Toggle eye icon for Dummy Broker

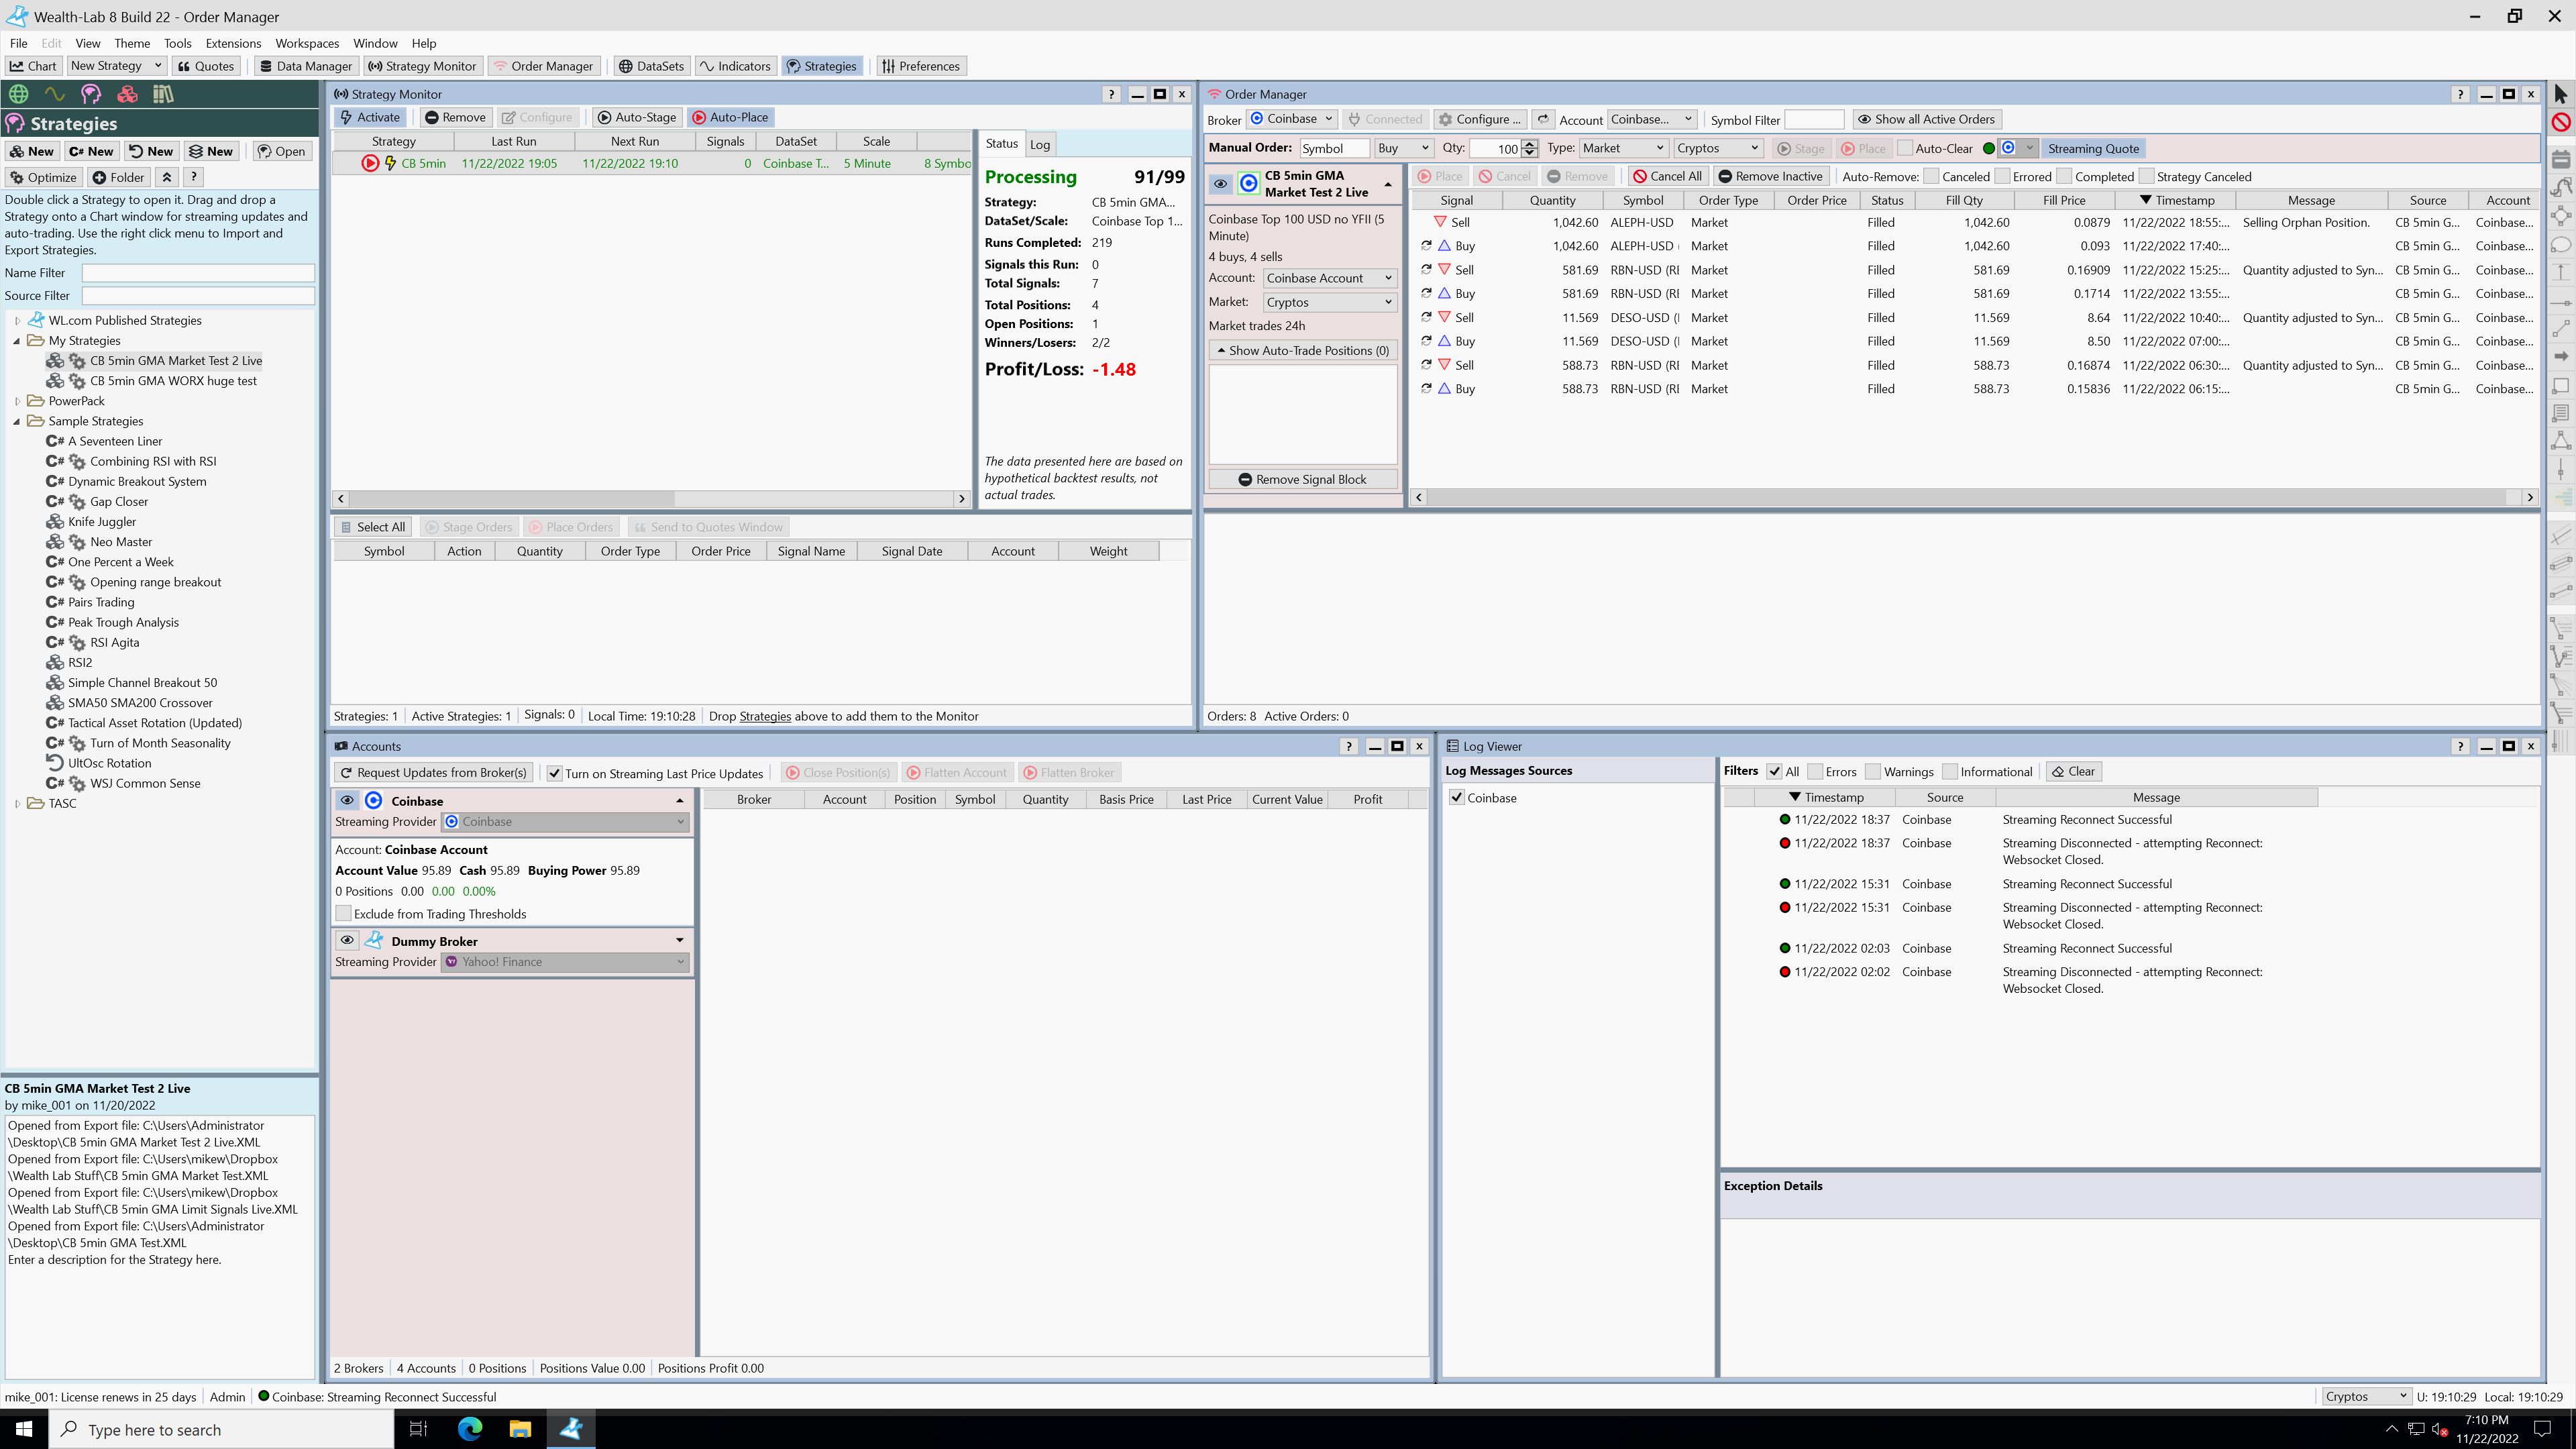pos(347,940)
